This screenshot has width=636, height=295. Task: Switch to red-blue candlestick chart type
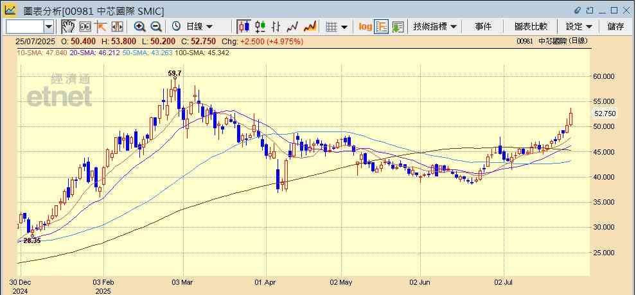pos(243,27)
